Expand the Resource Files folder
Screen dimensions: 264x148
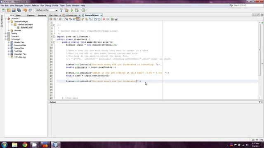click(x=9, y=45)
